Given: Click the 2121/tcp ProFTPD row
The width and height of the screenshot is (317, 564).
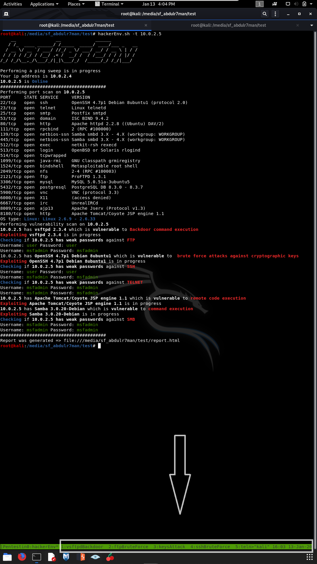Looking at the screenshot, I should pyautogui.click(x=53, y=177).
